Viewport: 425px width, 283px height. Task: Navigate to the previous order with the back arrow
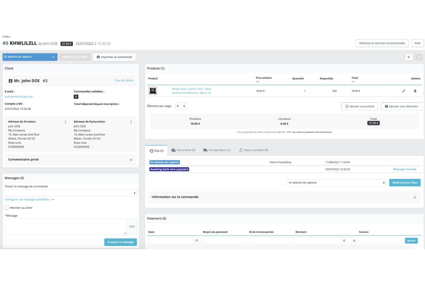point(409,57)
